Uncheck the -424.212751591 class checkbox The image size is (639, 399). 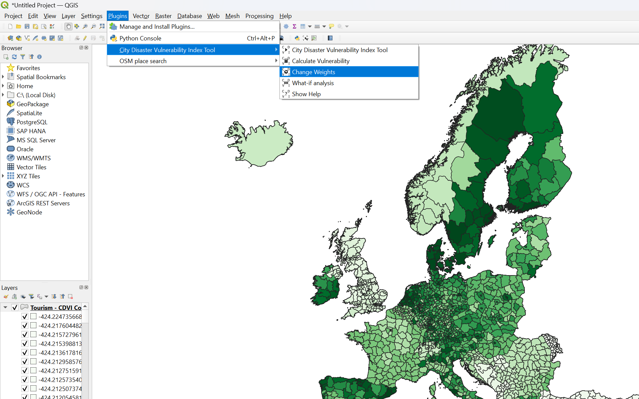[x=25, y=371]
